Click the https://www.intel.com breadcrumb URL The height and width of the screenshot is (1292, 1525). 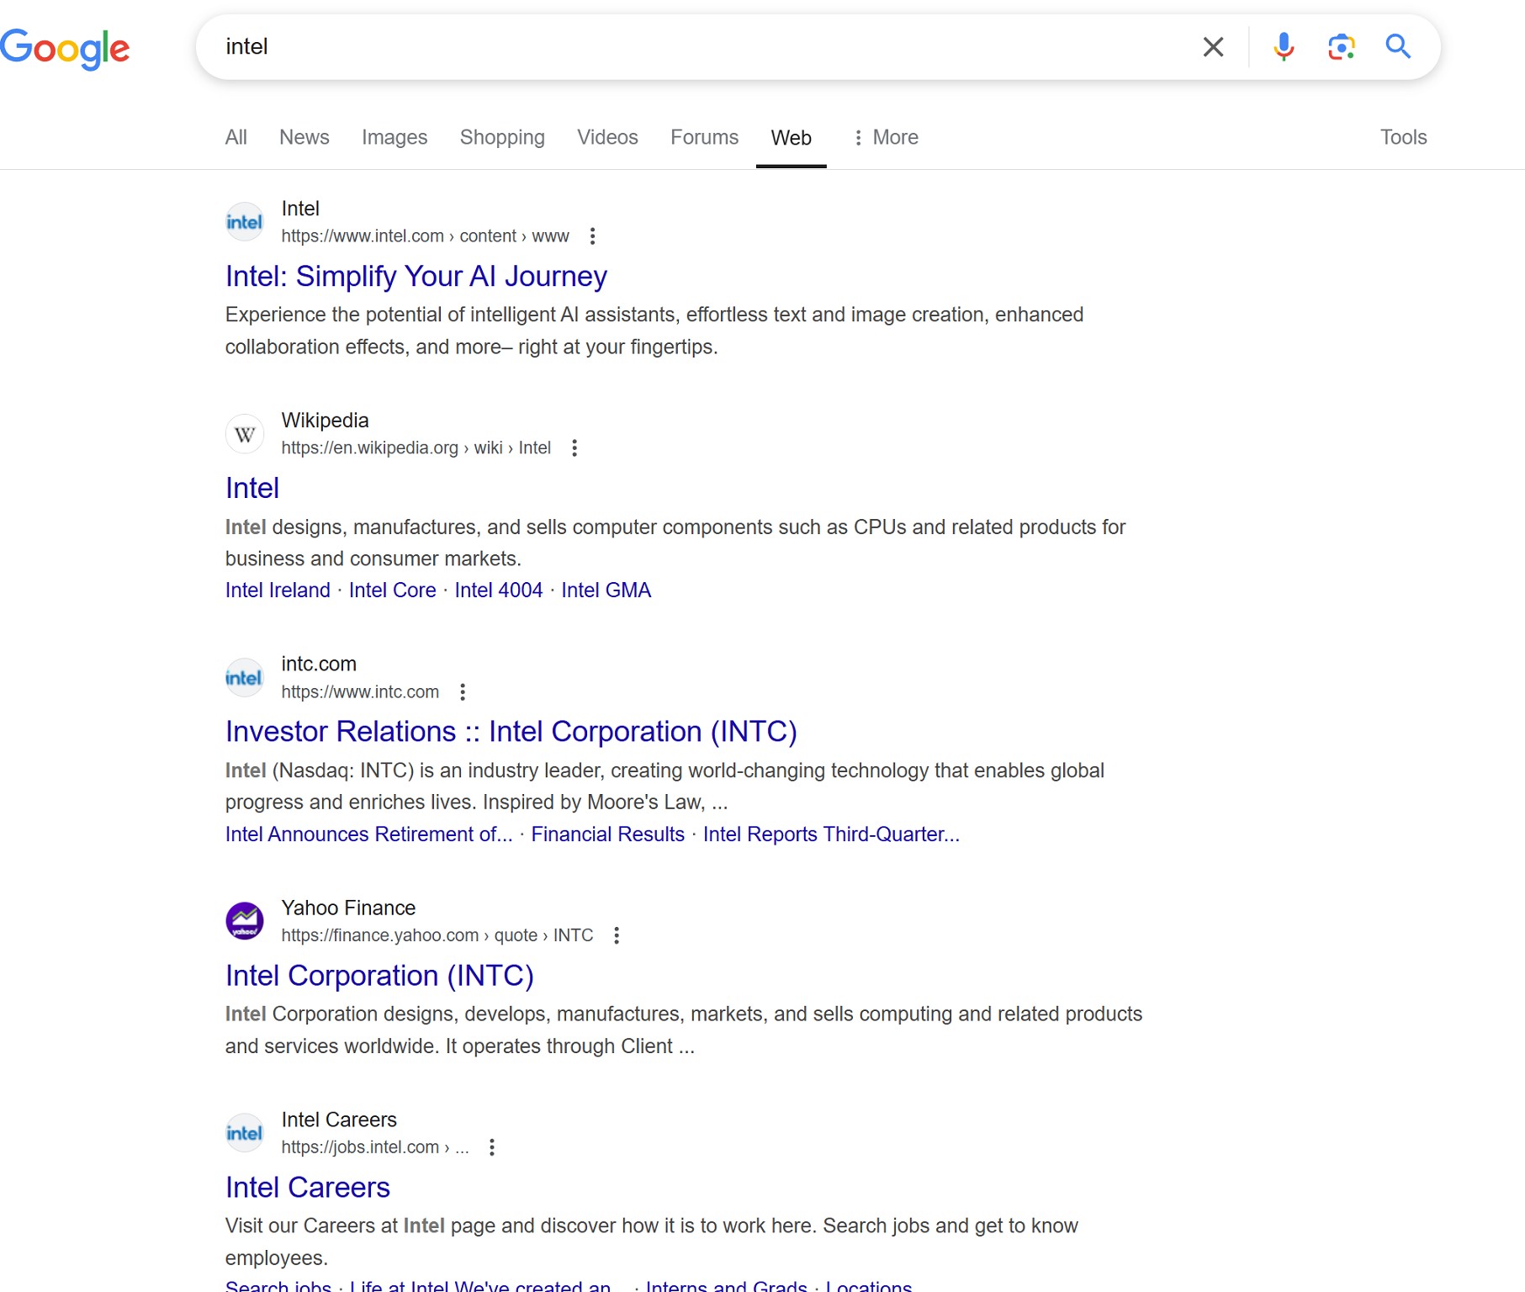[x=426, y=236]
